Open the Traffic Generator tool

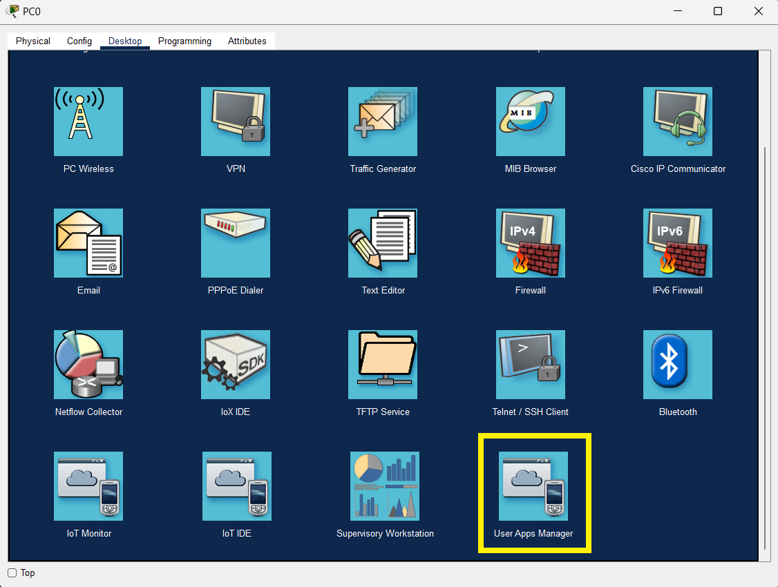(x=383, y=122)
